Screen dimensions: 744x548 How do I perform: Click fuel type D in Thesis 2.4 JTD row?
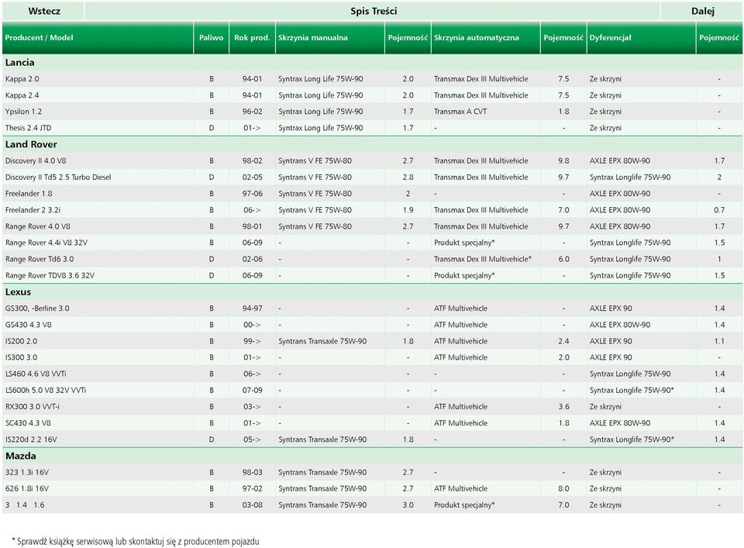(211, 128)
